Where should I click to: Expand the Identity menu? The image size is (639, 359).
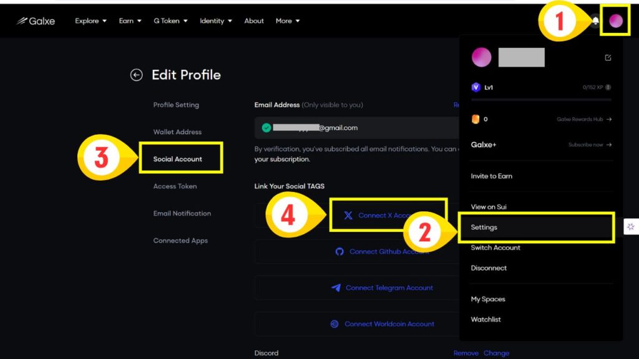coord(215,21)
